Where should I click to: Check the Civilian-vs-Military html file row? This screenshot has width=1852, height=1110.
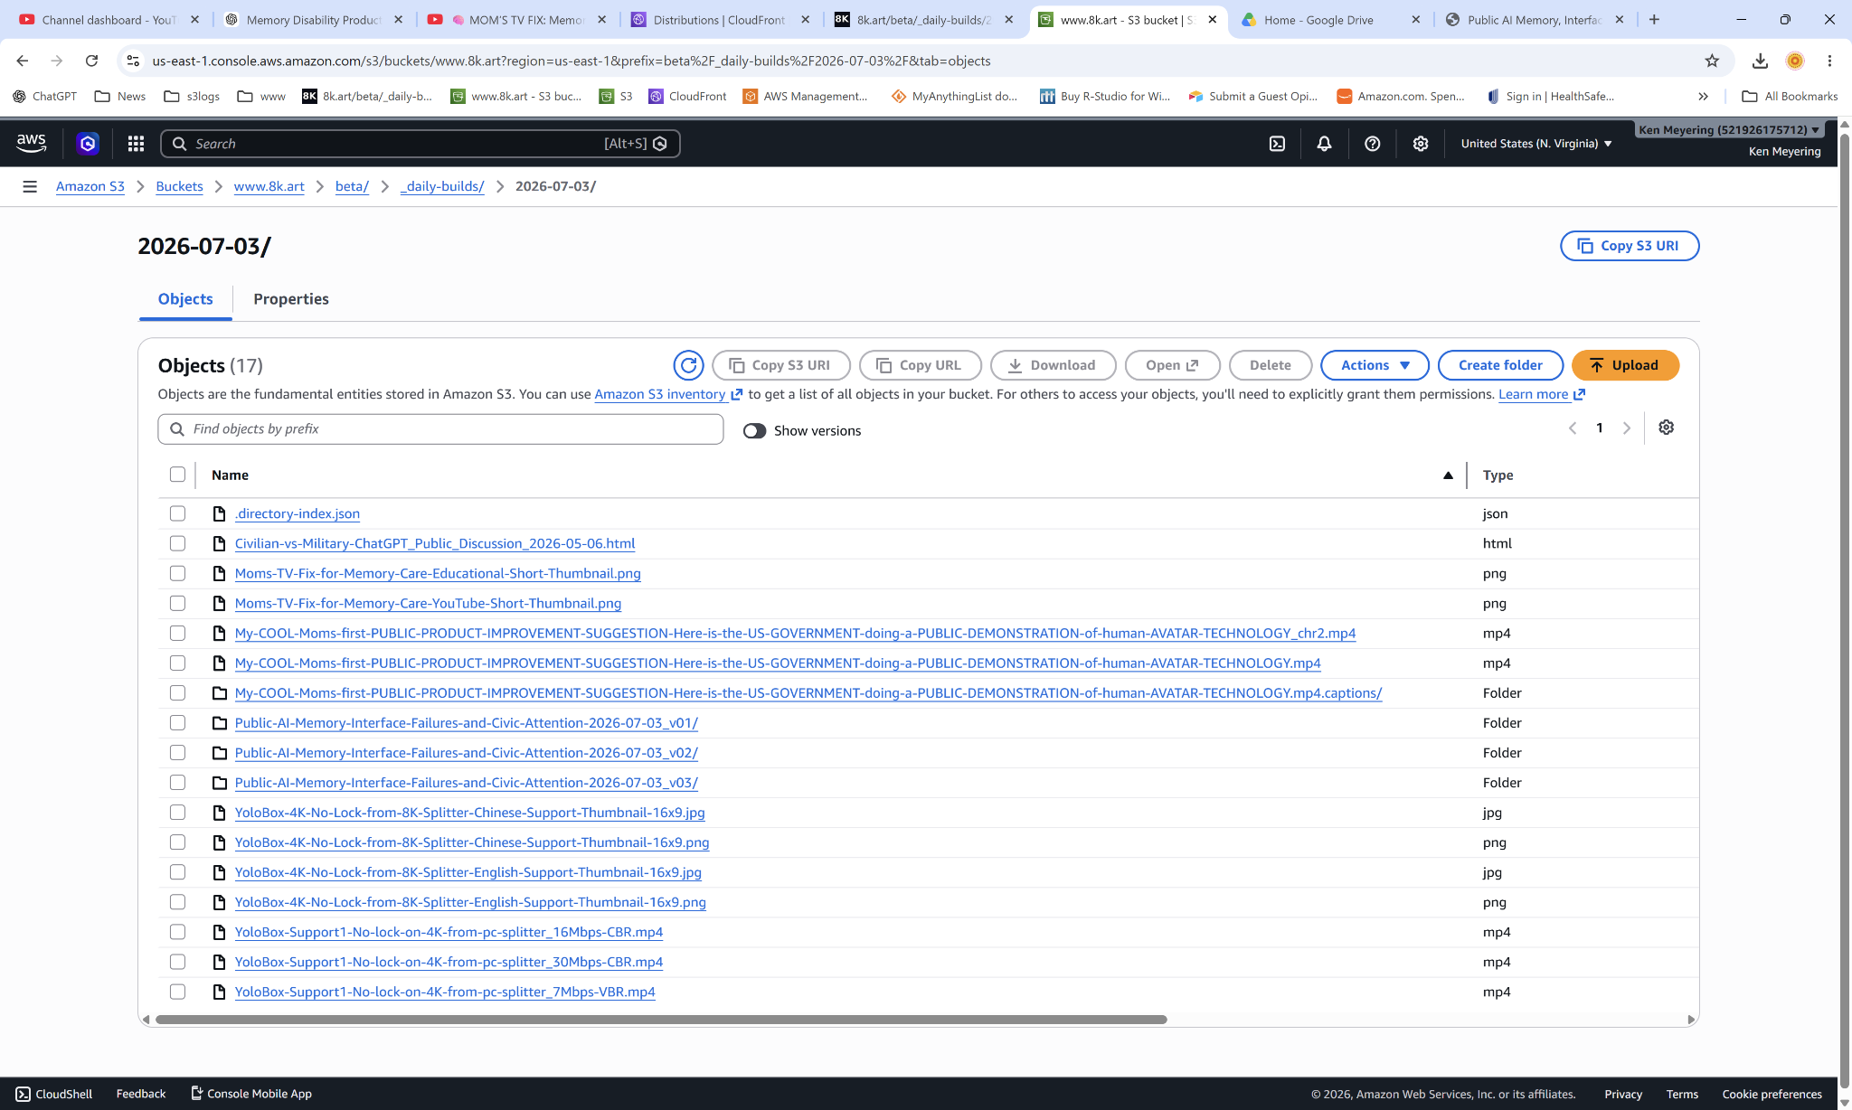pyautogui.click(x=177, y=543)
